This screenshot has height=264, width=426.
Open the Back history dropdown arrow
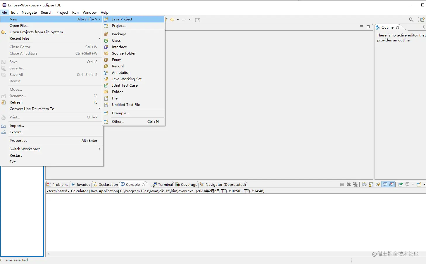pyautogui.click(x=178, y=20)
